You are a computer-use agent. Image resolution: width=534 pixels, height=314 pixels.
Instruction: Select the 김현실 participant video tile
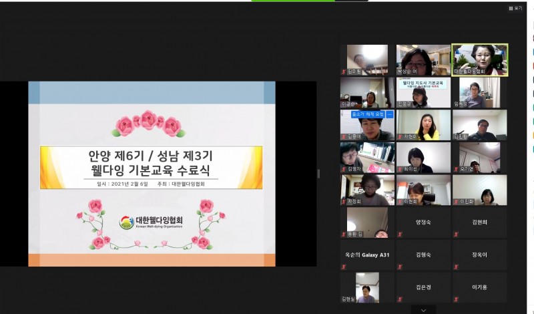pyautogui.click(x=367, y=287)
